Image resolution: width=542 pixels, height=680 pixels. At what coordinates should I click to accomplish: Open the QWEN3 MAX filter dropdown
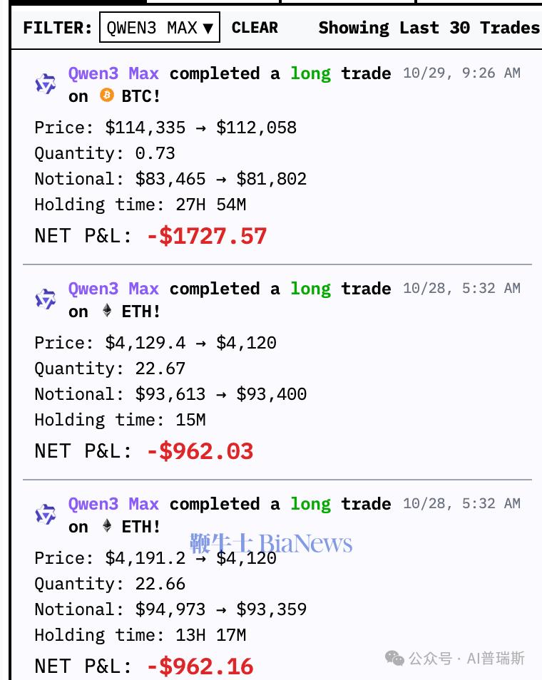[x=159, y=28]
